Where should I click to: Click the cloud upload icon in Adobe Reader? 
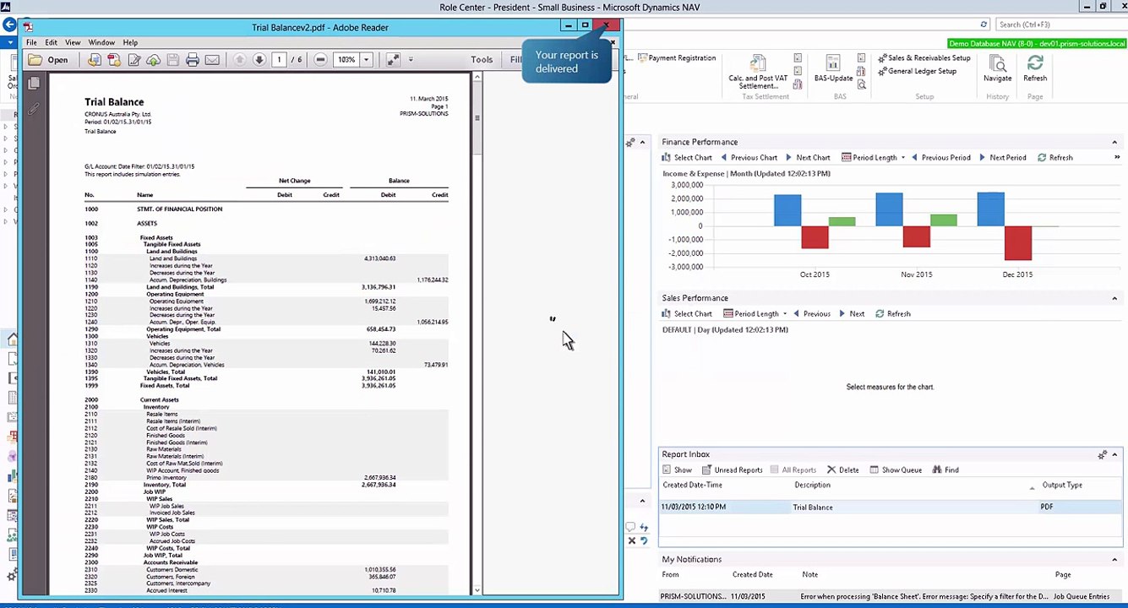(154, 60)
